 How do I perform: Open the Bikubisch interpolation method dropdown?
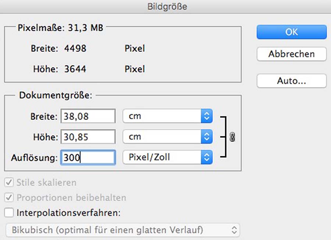123,230
